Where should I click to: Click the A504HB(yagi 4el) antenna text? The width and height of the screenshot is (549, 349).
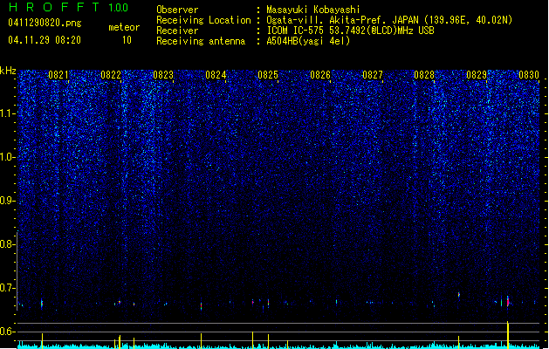(308, 41)
